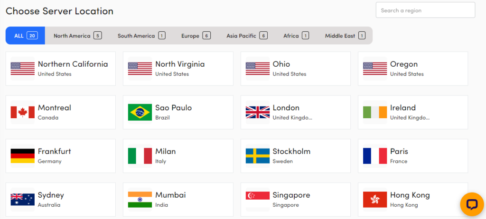Select the Europe region tab
This screenshot has width=486, height=219.
(196, 35)
